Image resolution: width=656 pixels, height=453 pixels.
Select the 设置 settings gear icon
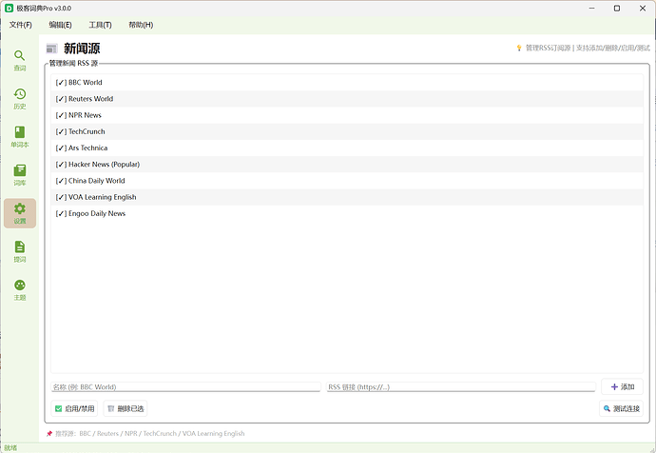(x=20, y=213)
